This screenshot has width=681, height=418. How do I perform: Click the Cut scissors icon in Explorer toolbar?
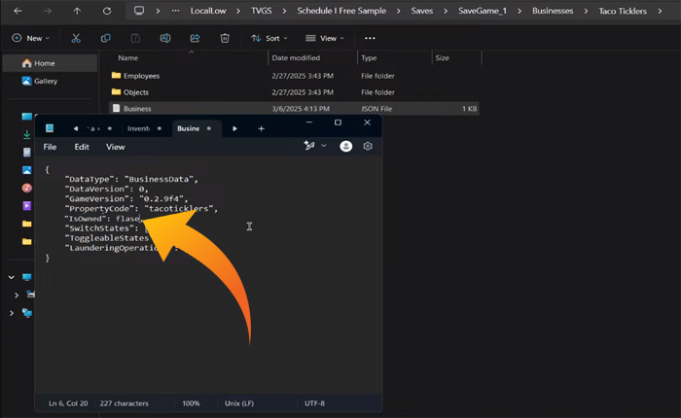tap(76, 38)
